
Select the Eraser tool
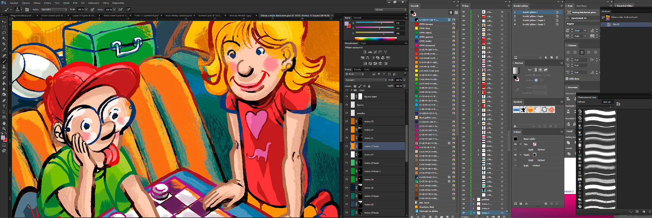pyautogui.click(x=4, y=78)
